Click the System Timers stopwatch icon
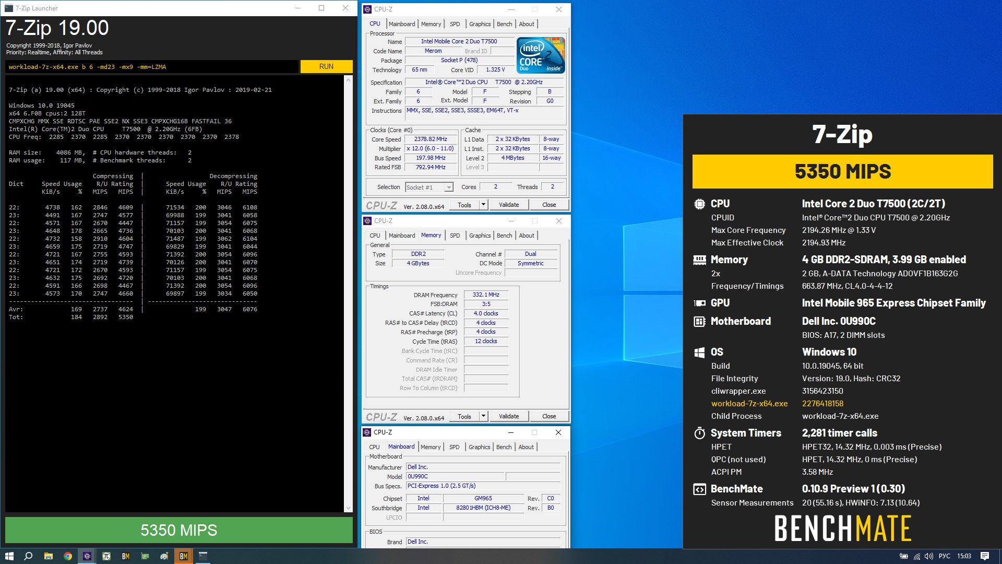1002x564 pixels. 699,433
